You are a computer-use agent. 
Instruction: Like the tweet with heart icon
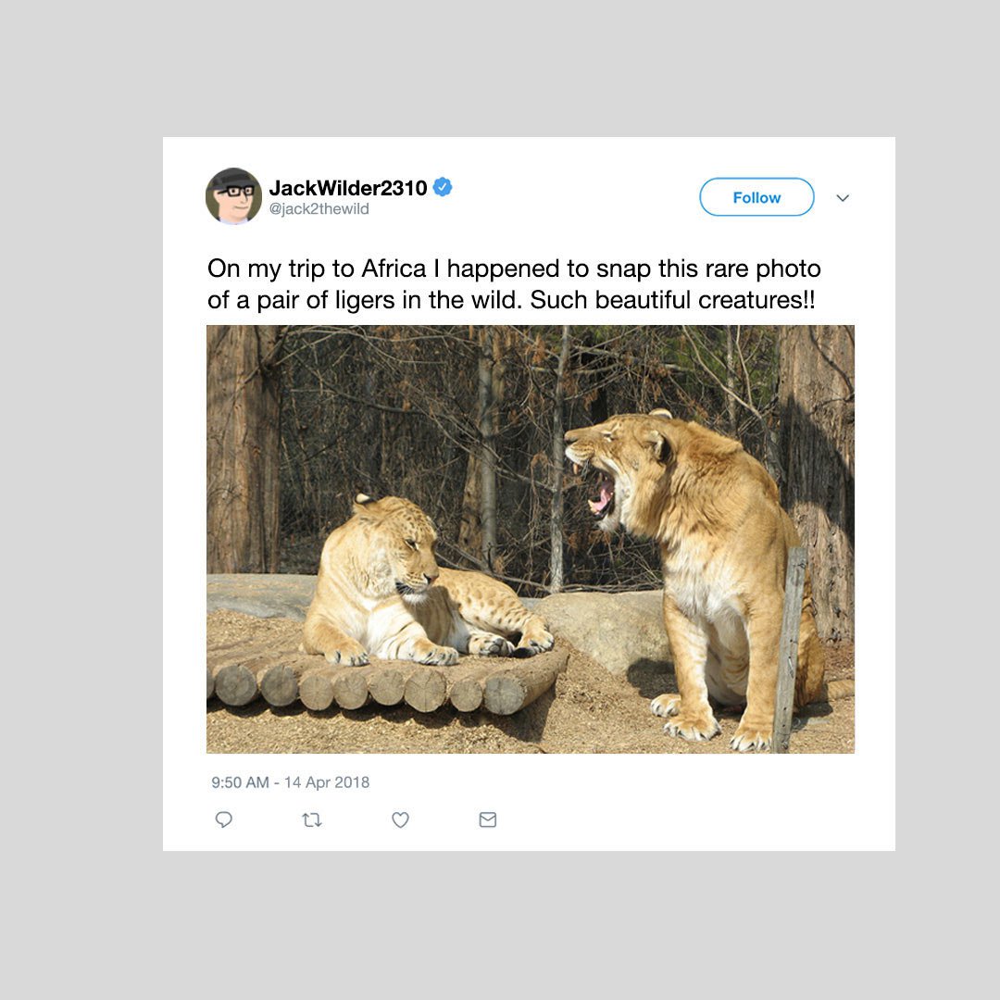(x=400, y=819)
